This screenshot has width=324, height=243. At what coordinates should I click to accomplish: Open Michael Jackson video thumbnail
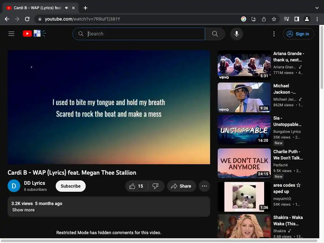click(x=244, y=97)
